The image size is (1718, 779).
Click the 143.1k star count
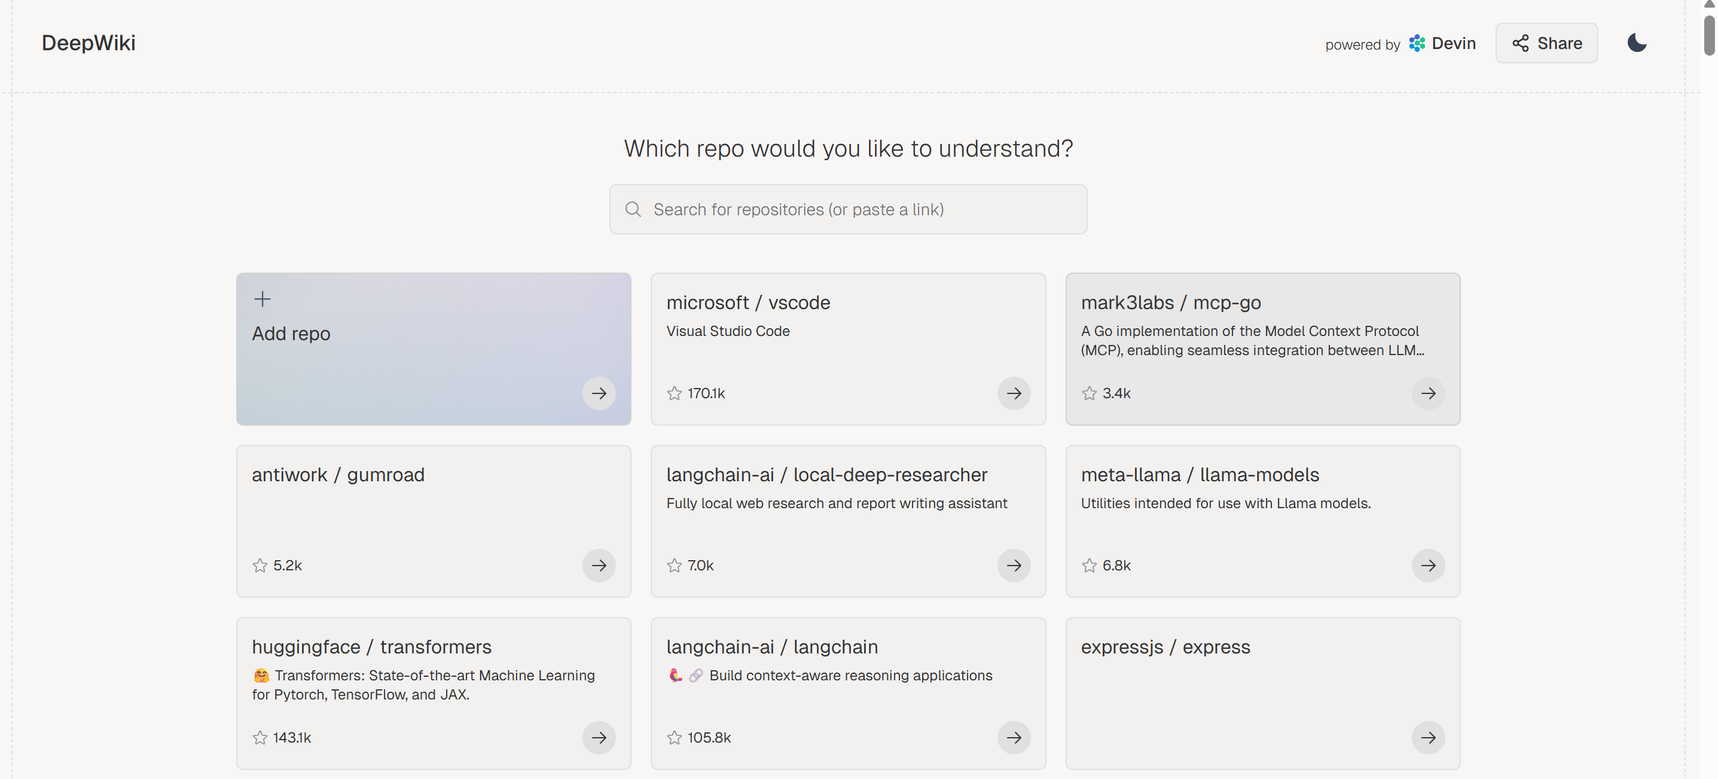point(291,737)
